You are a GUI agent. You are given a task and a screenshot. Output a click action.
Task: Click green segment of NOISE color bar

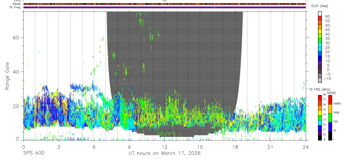330,118
